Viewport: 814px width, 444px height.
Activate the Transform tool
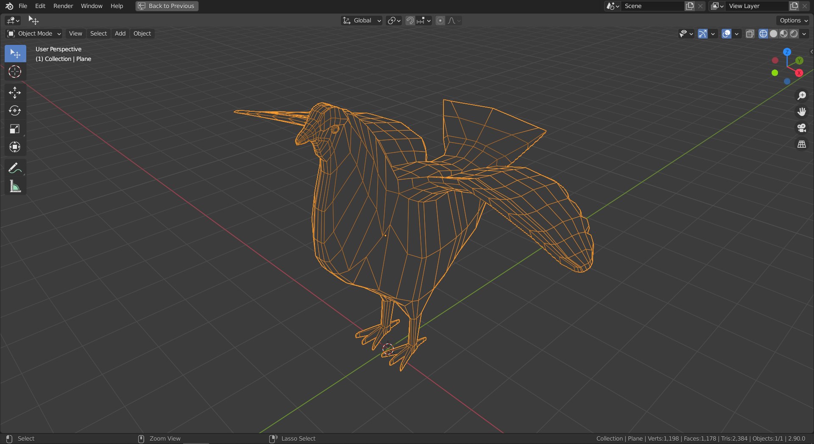coord(15,147)
